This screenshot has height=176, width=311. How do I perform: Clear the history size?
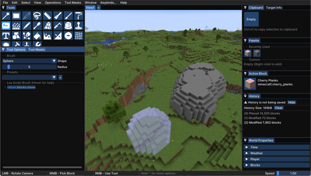click(x=279, y=108)
